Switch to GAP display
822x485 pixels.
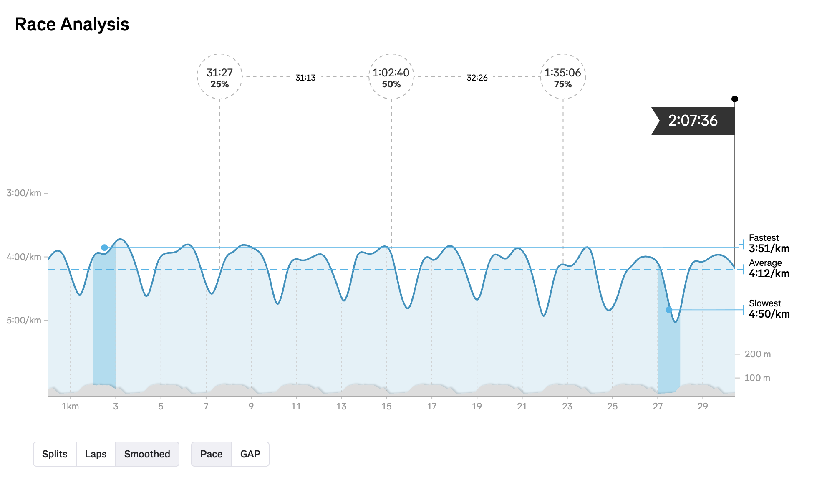click(250, 454)
